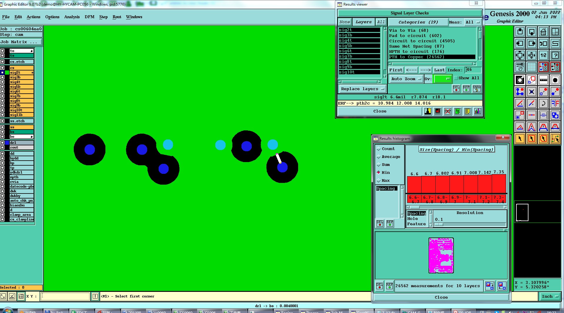Click the Job Matrix button

click(x=21, y=42)
